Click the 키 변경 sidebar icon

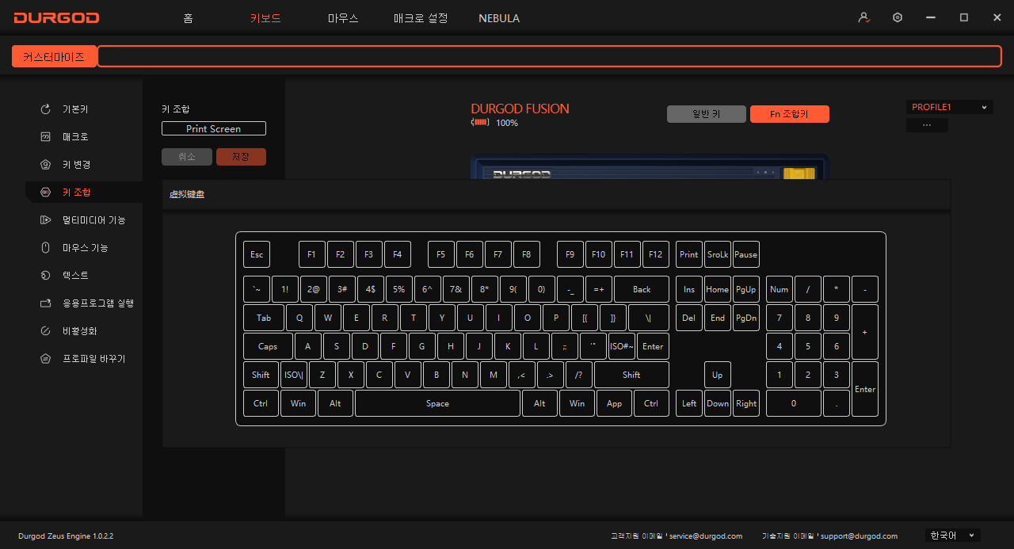pos(46,165)
